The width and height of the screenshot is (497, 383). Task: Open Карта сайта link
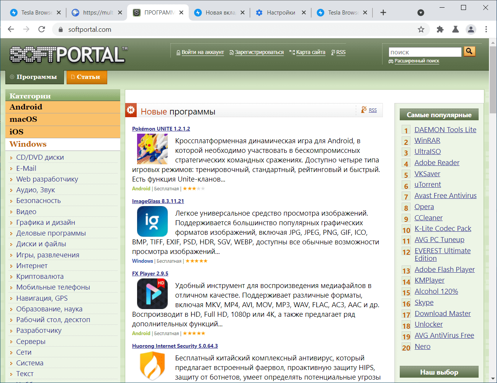click(x=311, y=52)
